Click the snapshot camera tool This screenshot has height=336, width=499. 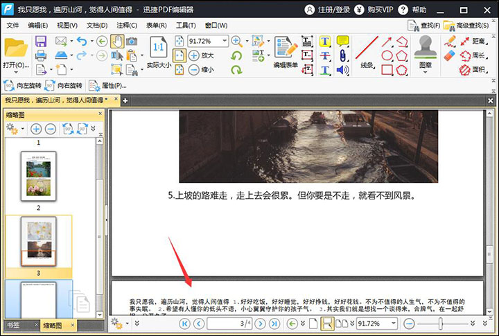[131, 42]
